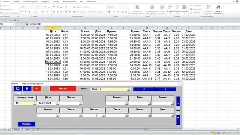Open the Вид ribbon tab
This screenshot has width=240, height=135.
click(x=82, y=1)
